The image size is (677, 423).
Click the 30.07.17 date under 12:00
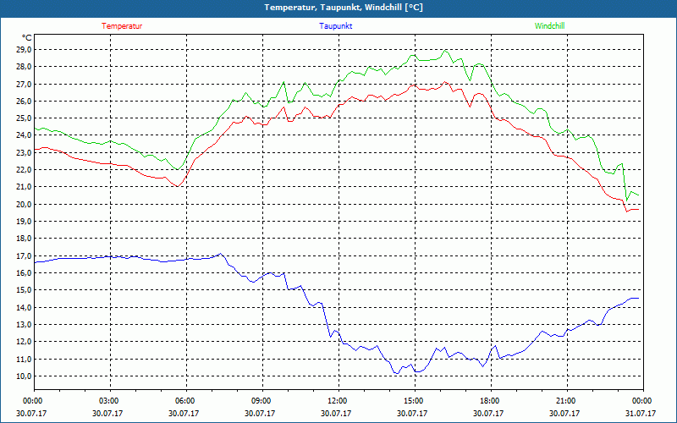click(x=336, y=413)
